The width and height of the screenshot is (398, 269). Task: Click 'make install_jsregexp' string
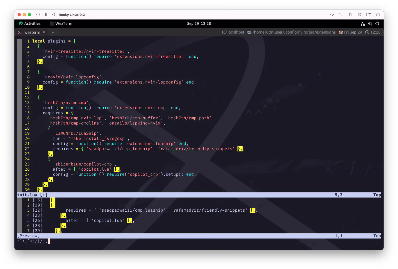click(x=98, y=139)
